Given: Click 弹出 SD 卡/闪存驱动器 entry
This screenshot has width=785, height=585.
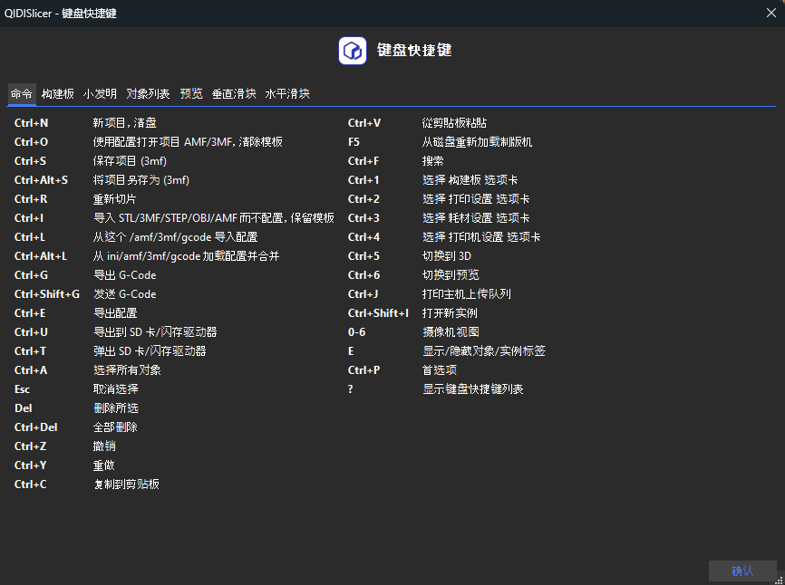Looking at the screenshot, I should click(150, 351).
